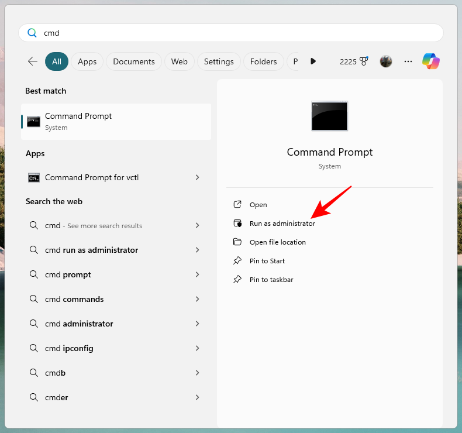The height and width of the screenshot is (433, 462).
Task: Switch to the Documents filter tab
Action: pyautogui.click(x=134, y=61)
